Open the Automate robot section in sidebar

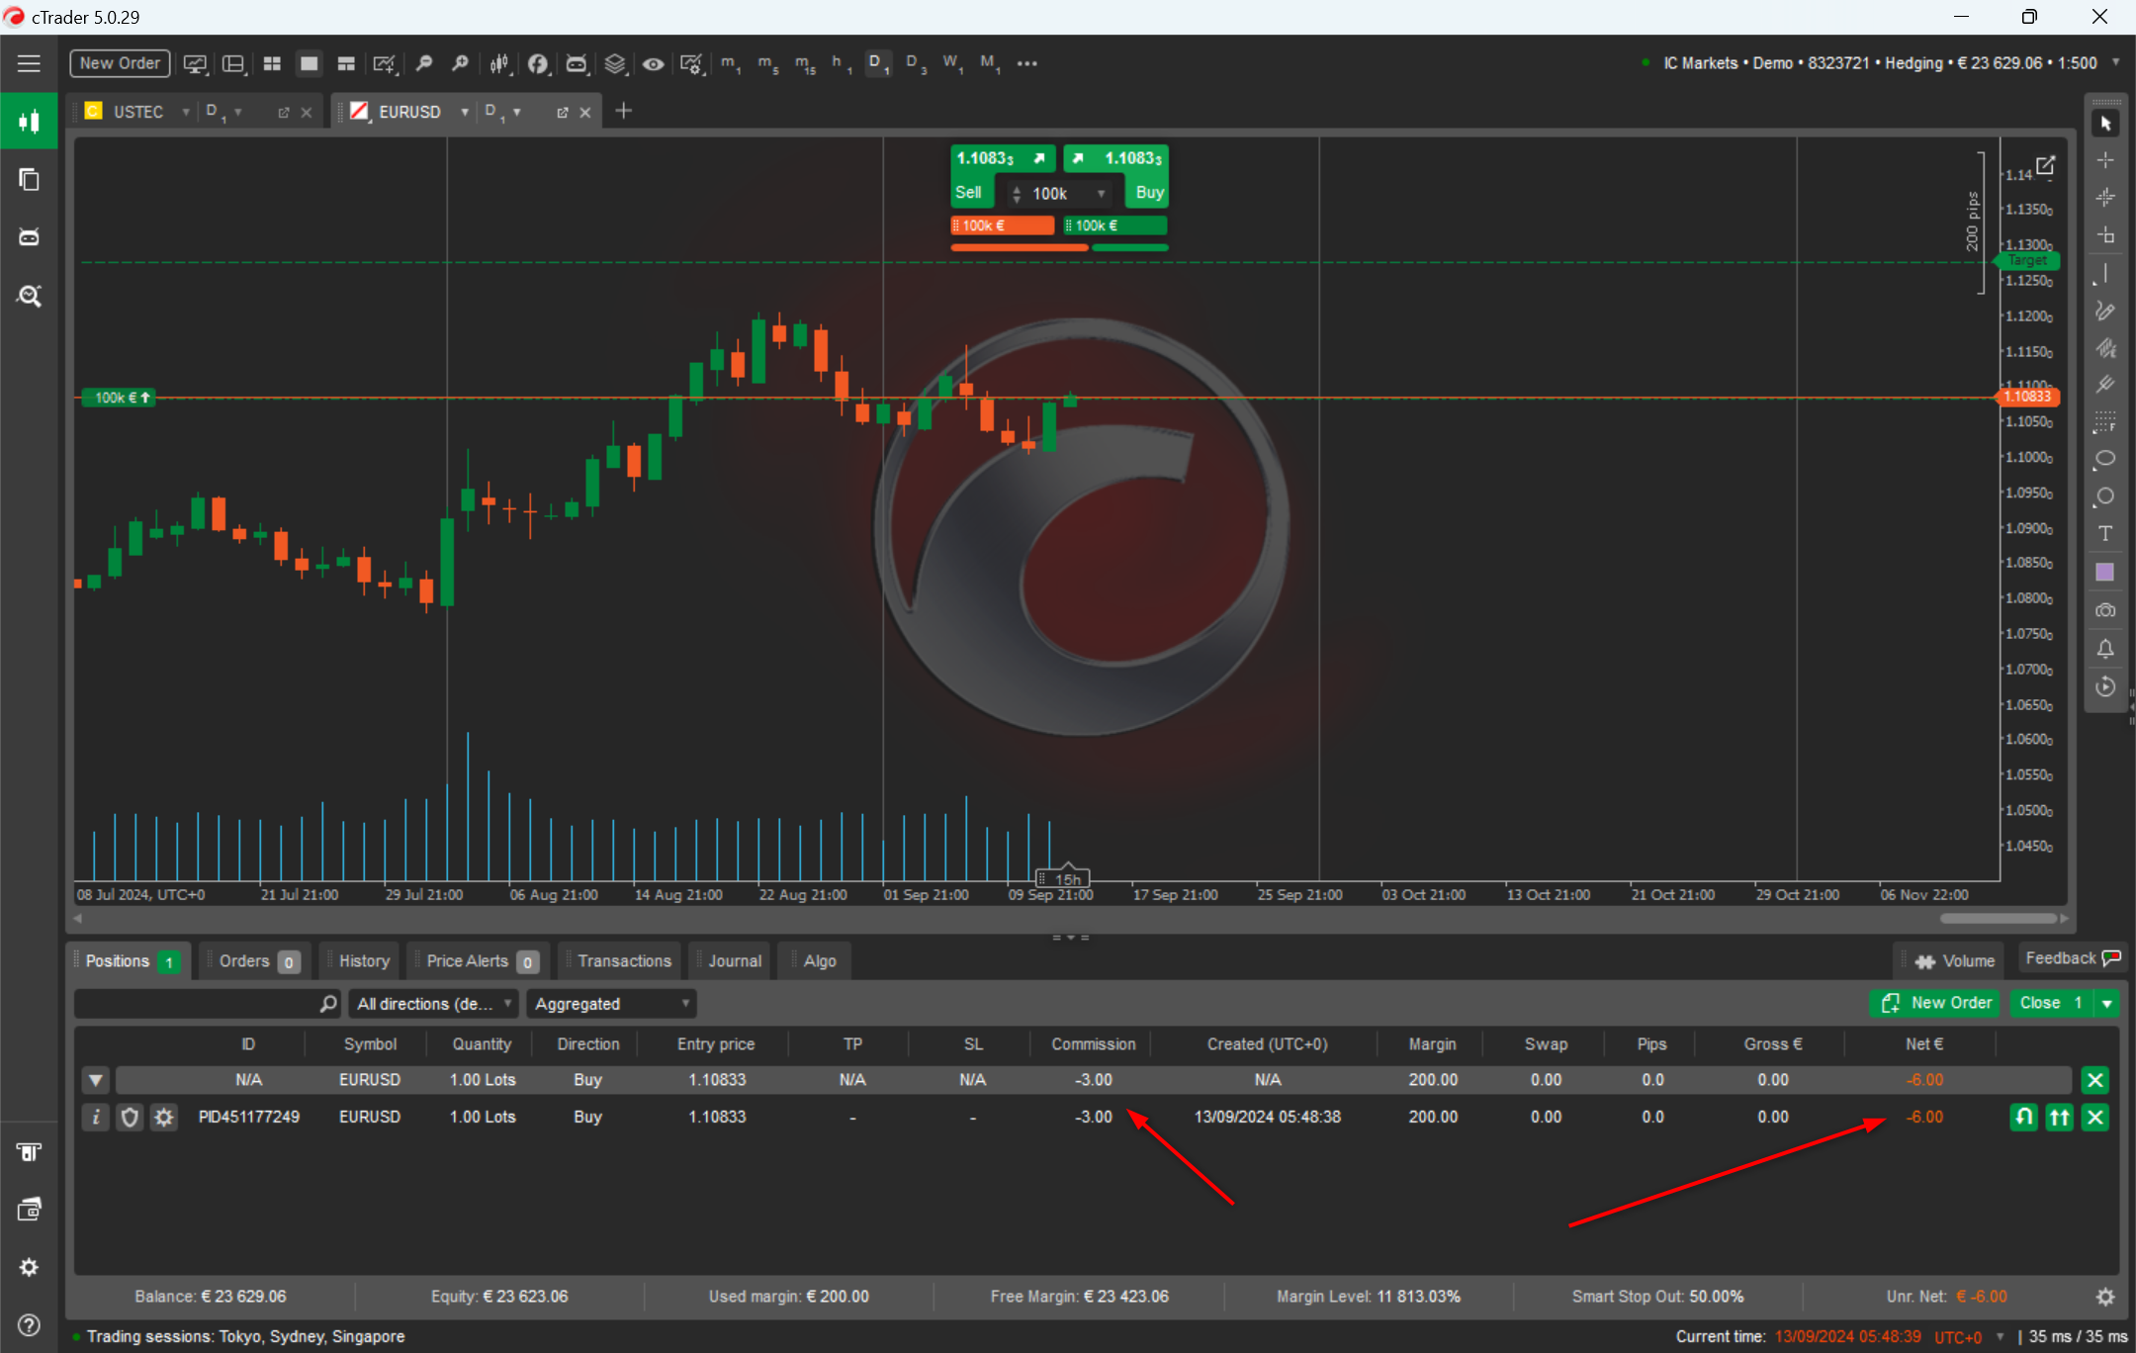(x=29, y=237)
